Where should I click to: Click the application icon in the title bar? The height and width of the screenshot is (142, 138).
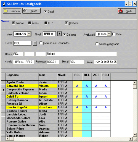pyautogui.click(x=4, y=4)
